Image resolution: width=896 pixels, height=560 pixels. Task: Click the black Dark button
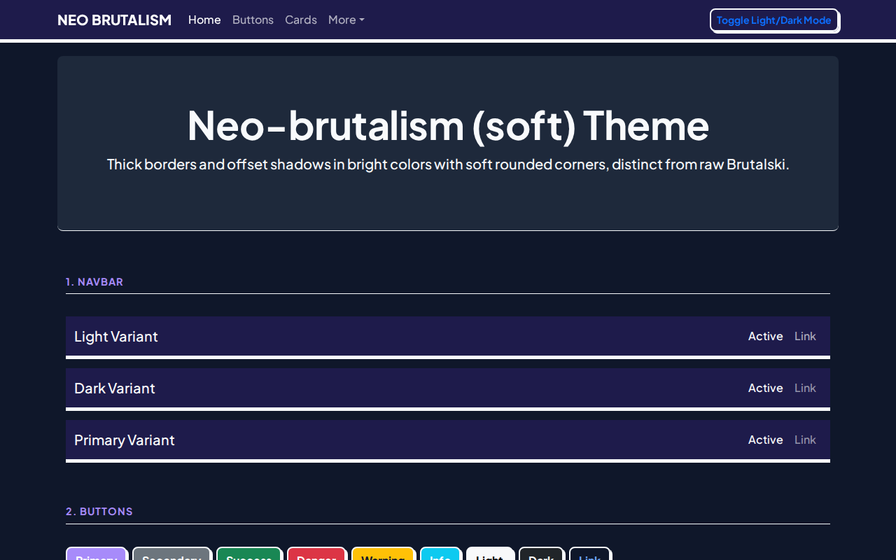point(541,554)
